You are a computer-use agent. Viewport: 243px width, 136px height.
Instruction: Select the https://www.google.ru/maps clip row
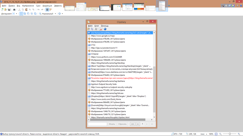[120, 36]
